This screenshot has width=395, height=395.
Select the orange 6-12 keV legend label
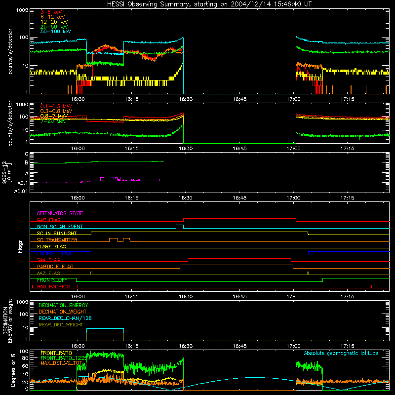[x=52, y=17]
